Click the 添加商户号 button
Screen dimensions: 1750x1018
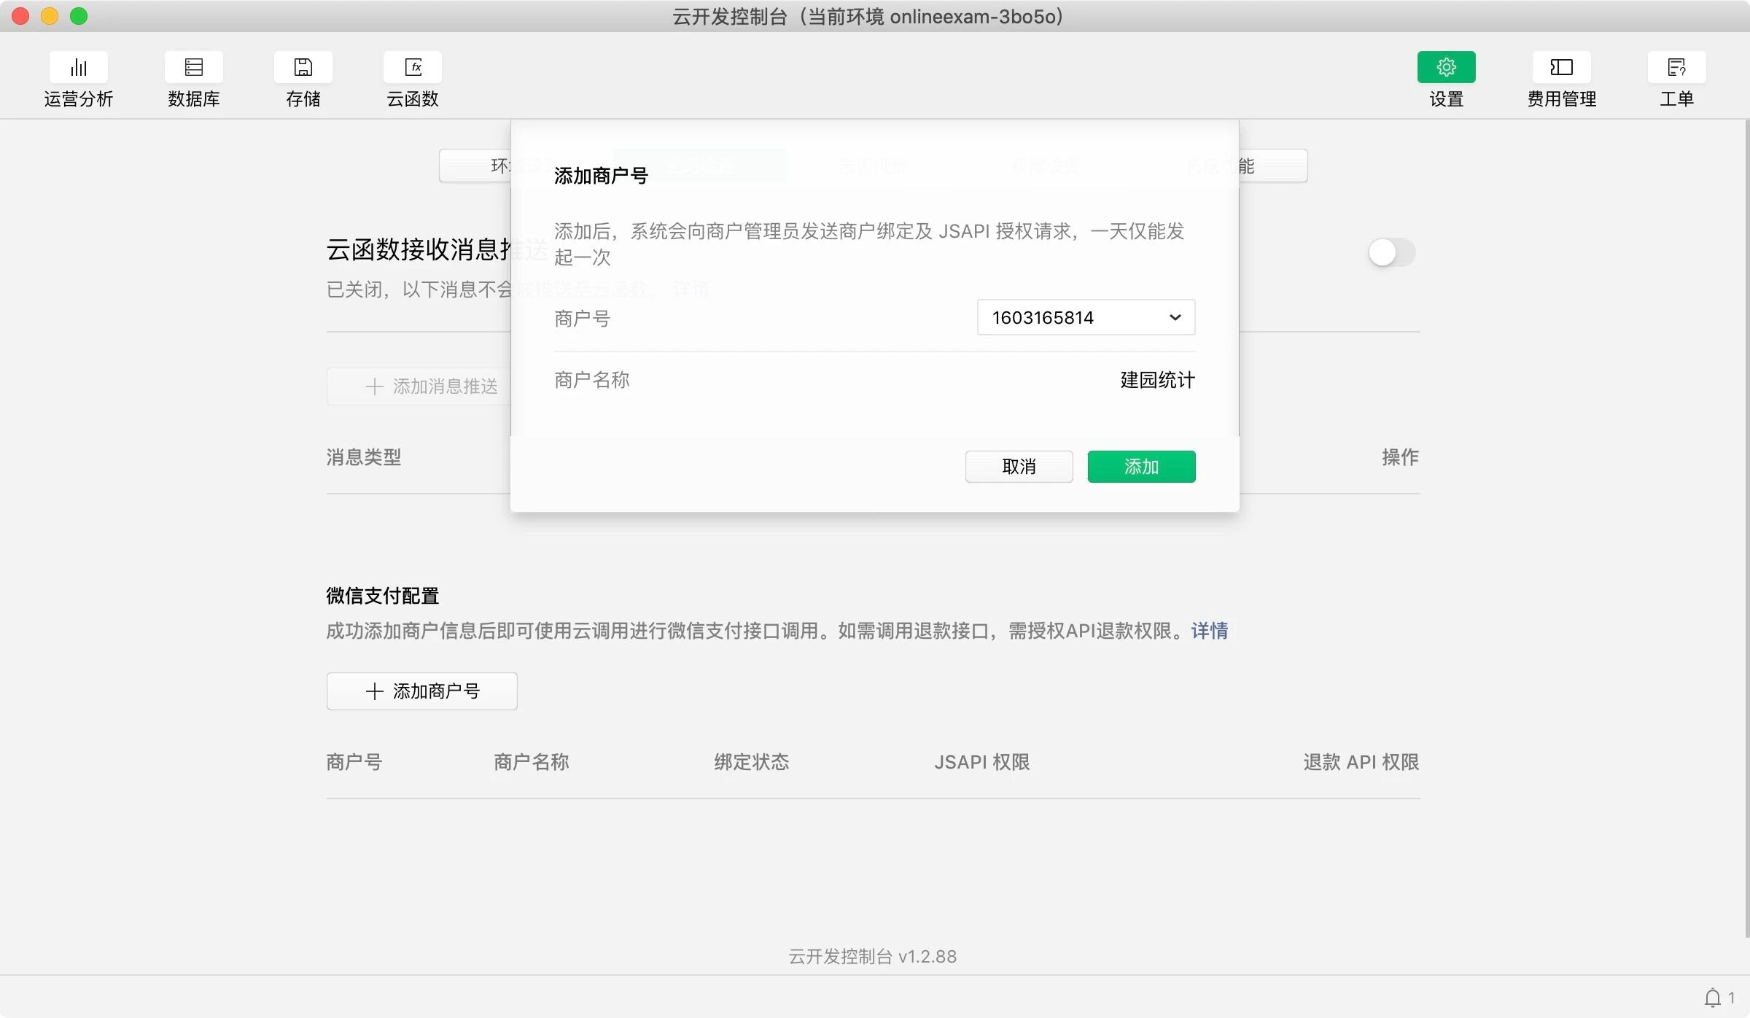click(x=421, y=691)
